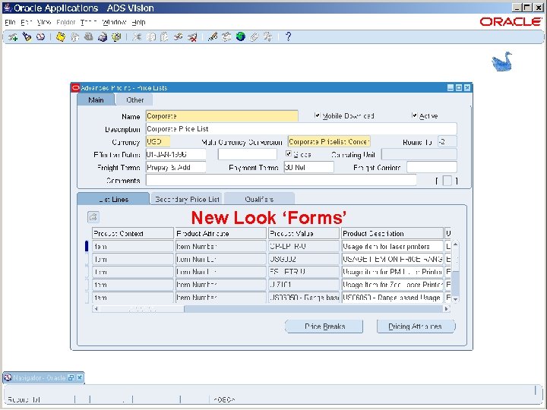Click the Attachments paperclip icon
547x410 pixels.
coord(254,36)
